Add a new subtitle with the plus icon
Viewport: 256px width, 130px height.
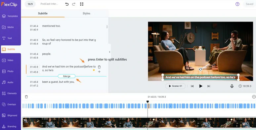coord(99,71)
